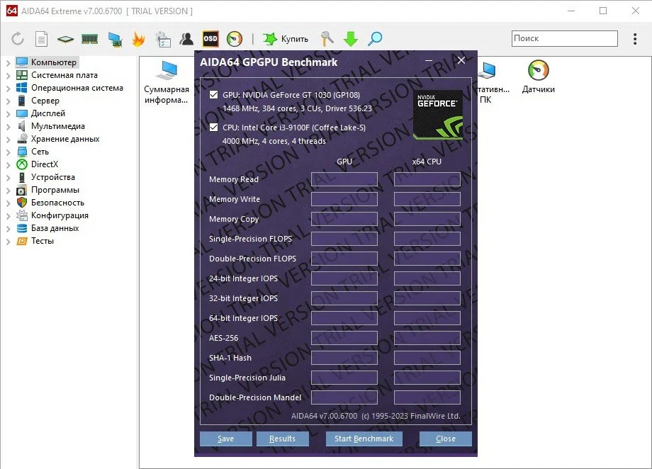Click the Start Benchmark button
The image size is (652, 469).
point(364,439)
